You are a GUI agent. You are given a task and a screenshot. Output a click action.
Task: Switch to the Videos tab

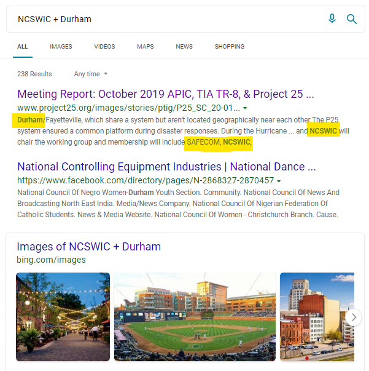tap(104, 47)
